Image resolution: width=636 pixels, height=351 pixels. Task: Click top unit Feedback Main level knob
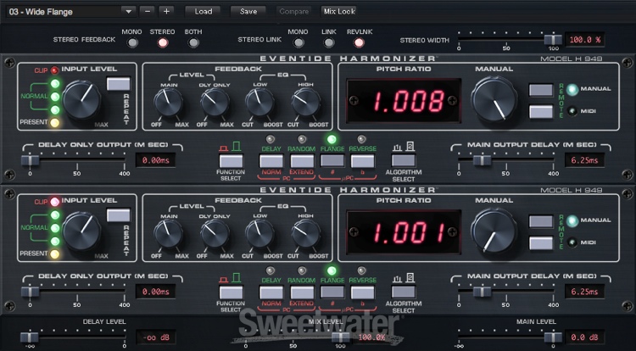pos(168,103)
